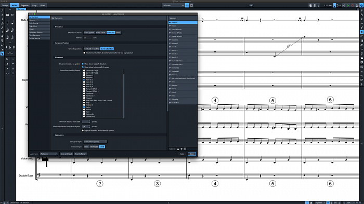The width and height of the screenshot is (364, 204).
Task: Check Timpani in players list
Action: (x=84, y=98)
